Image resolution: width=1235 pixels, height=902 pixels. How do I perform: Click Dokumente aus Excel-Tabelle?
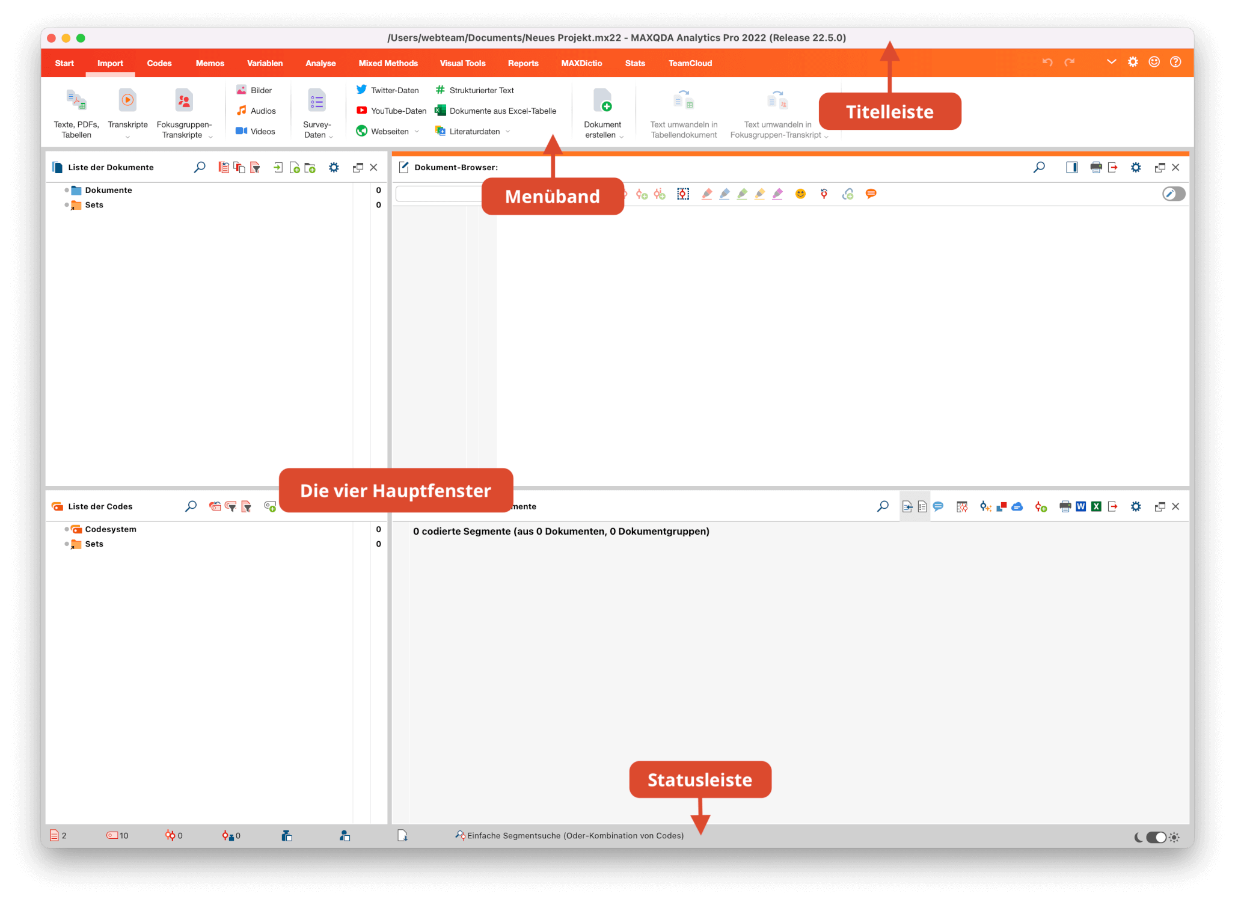[502, 111]
